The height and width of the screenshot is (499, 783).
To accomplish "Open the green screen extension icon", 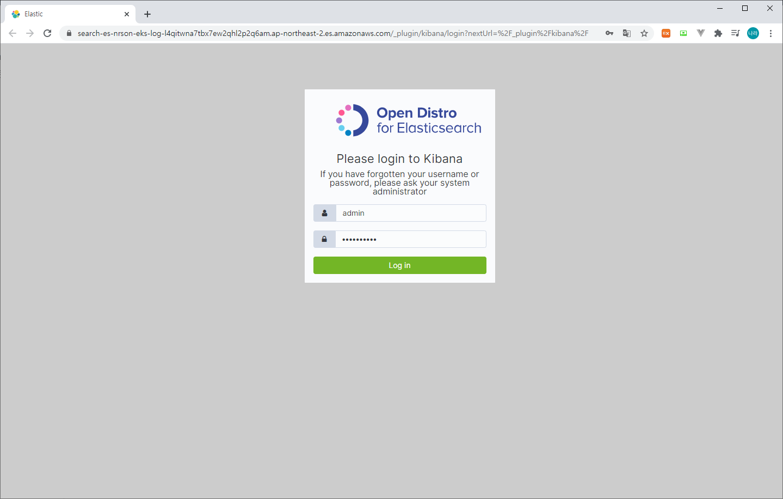I will (x=683, y=33).
